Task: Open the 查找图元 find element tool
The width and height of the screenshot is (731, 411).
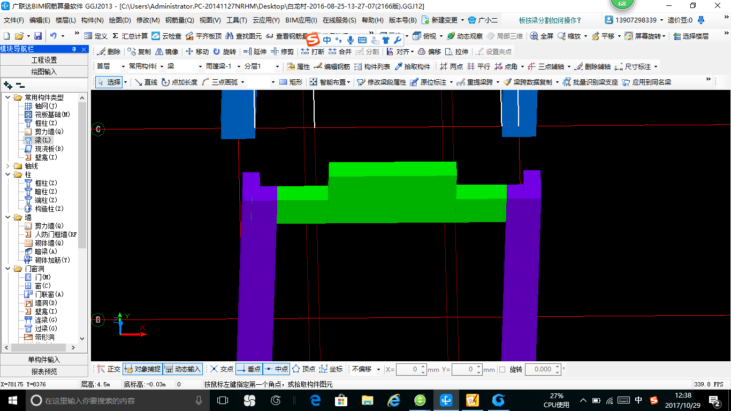Action: (243, 36)
